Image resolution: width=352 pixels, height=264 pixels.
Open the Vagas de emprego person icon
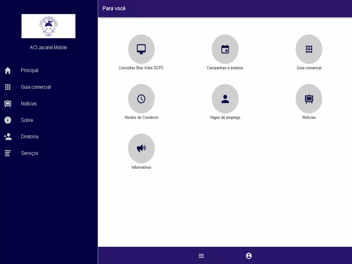tap(225, 99)
